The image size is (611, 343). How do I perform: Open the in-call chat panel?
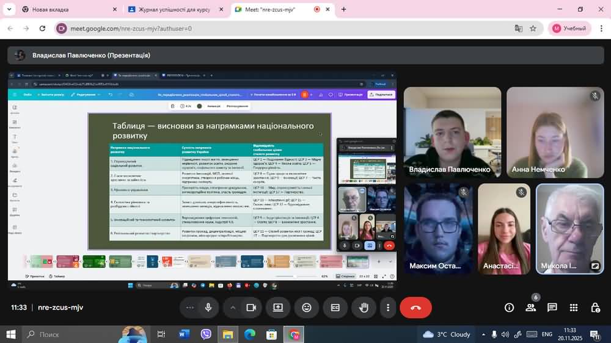pos(552,308)
